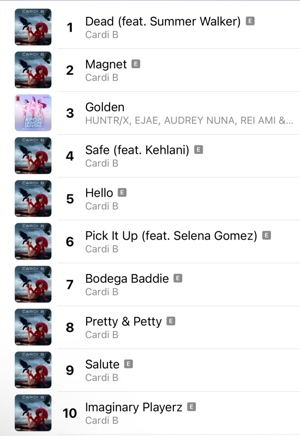The image size is (300, 436).
Task: Play the song Golden
Action: pyautogui.click(x=105, y=107)
